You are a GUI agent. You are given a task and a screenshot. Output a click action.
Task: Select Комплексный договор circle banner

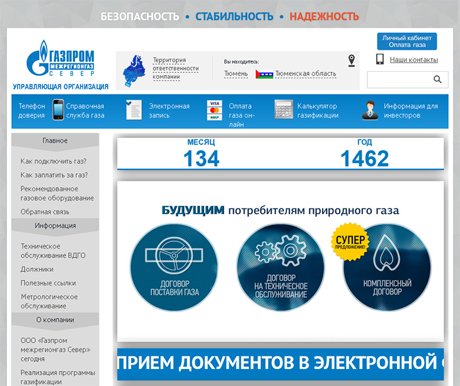[387, 267]
